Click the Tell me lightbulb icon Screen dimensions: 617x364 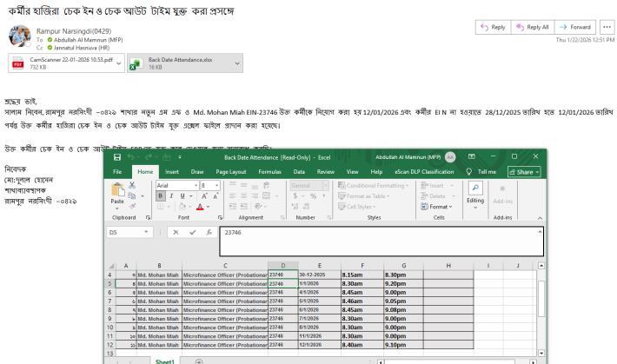pos(472,172)
